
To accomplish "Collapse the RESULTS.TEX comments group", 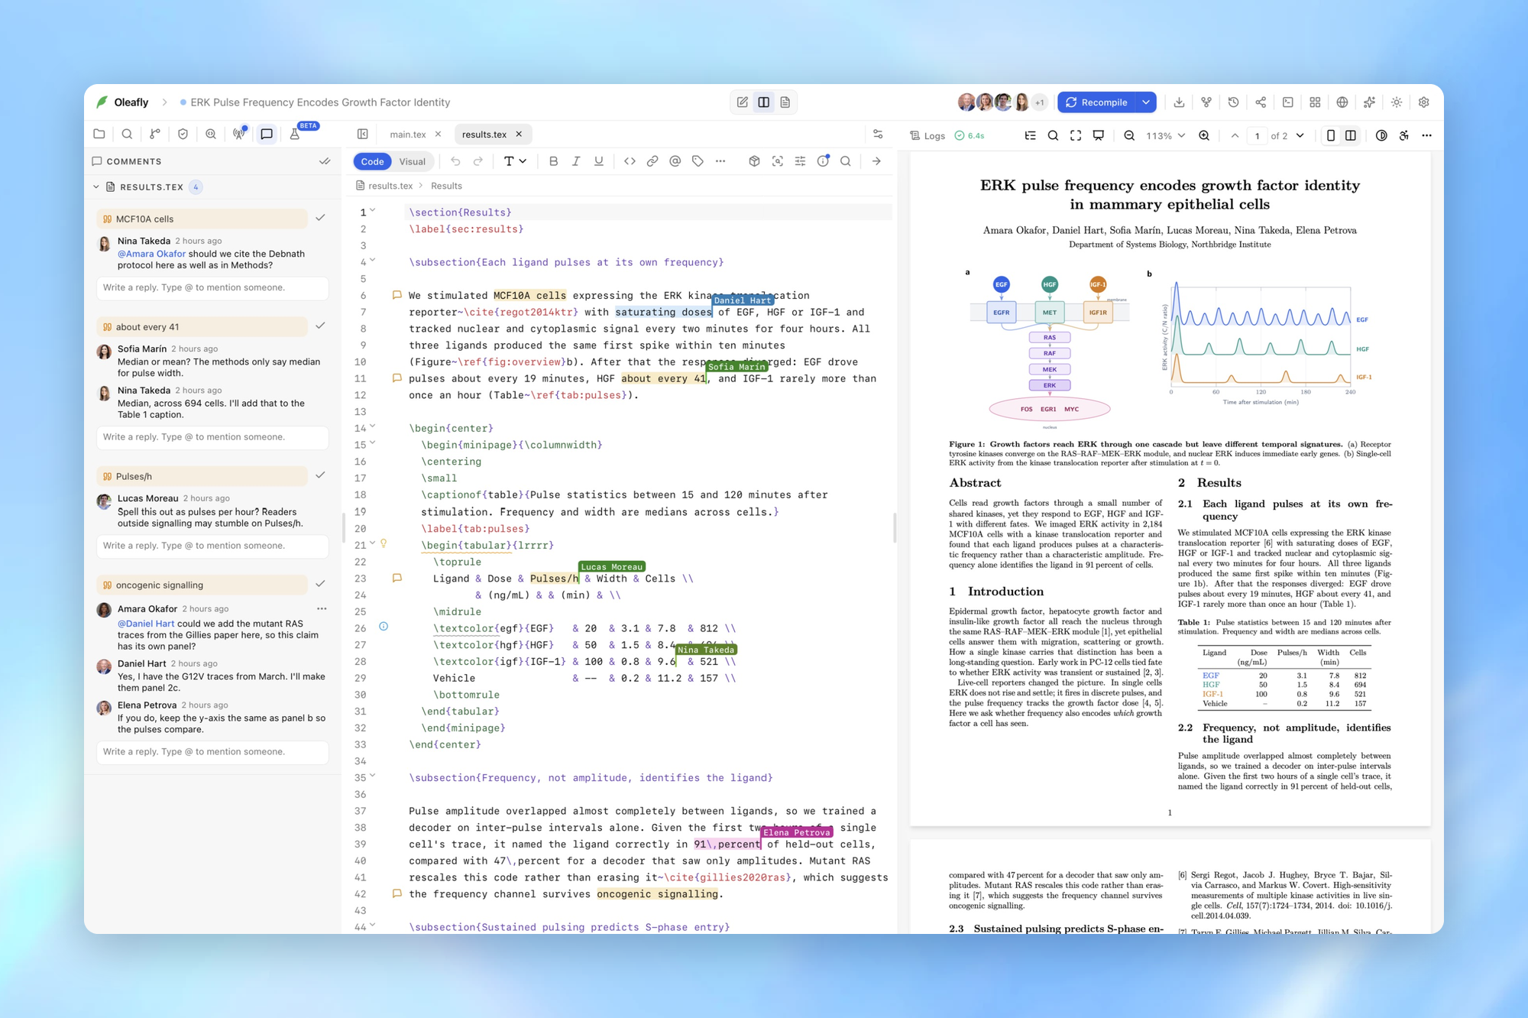I will [96, 186].
